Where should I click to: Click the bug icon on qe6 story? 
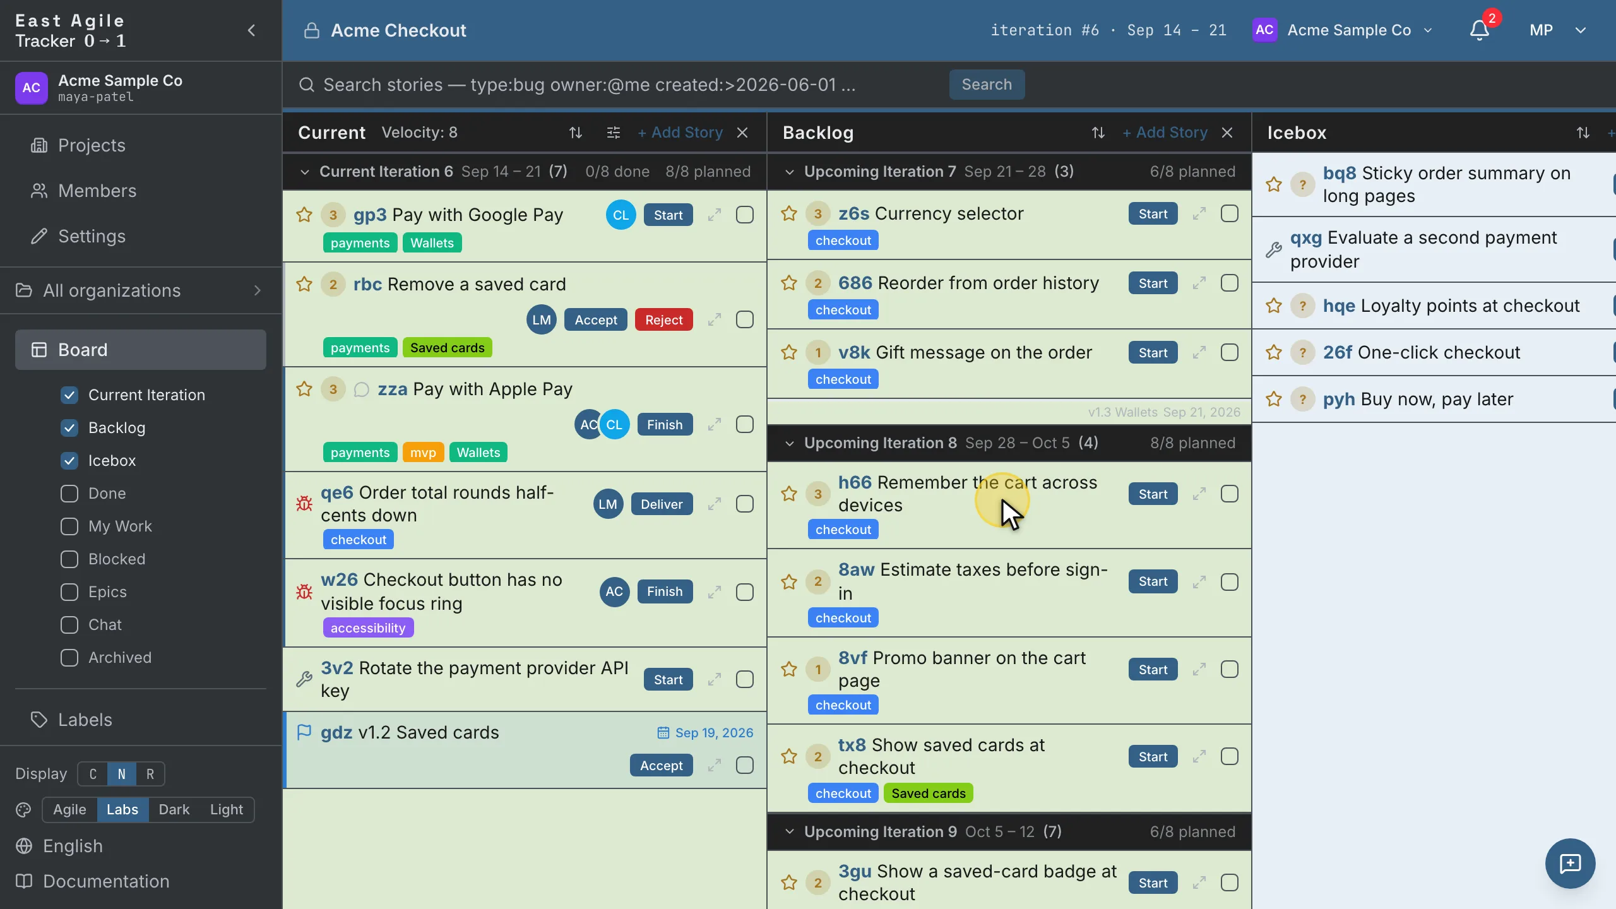click(304, 503)
